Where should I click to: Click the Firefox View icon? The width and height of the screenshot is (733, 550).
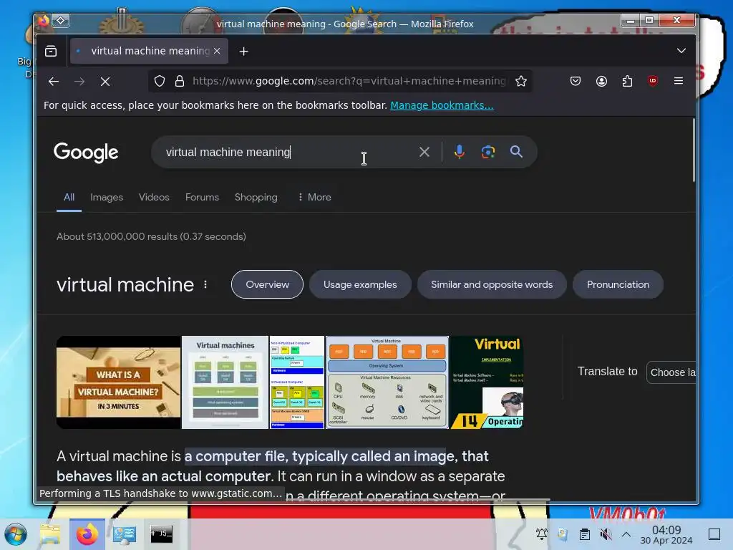[x=51, y=51]
